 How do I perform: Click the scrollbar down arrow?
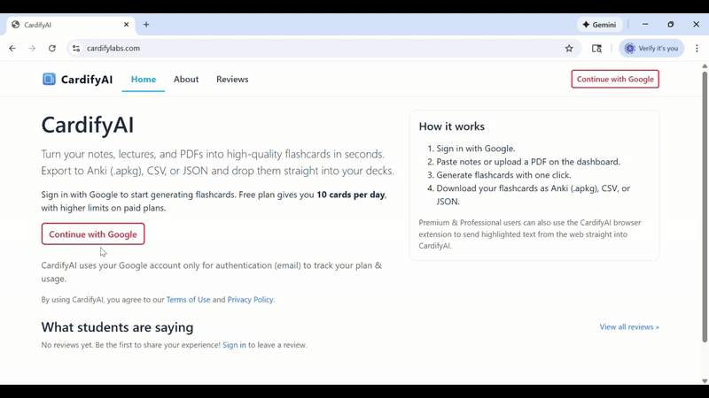[x=705, y=381]
